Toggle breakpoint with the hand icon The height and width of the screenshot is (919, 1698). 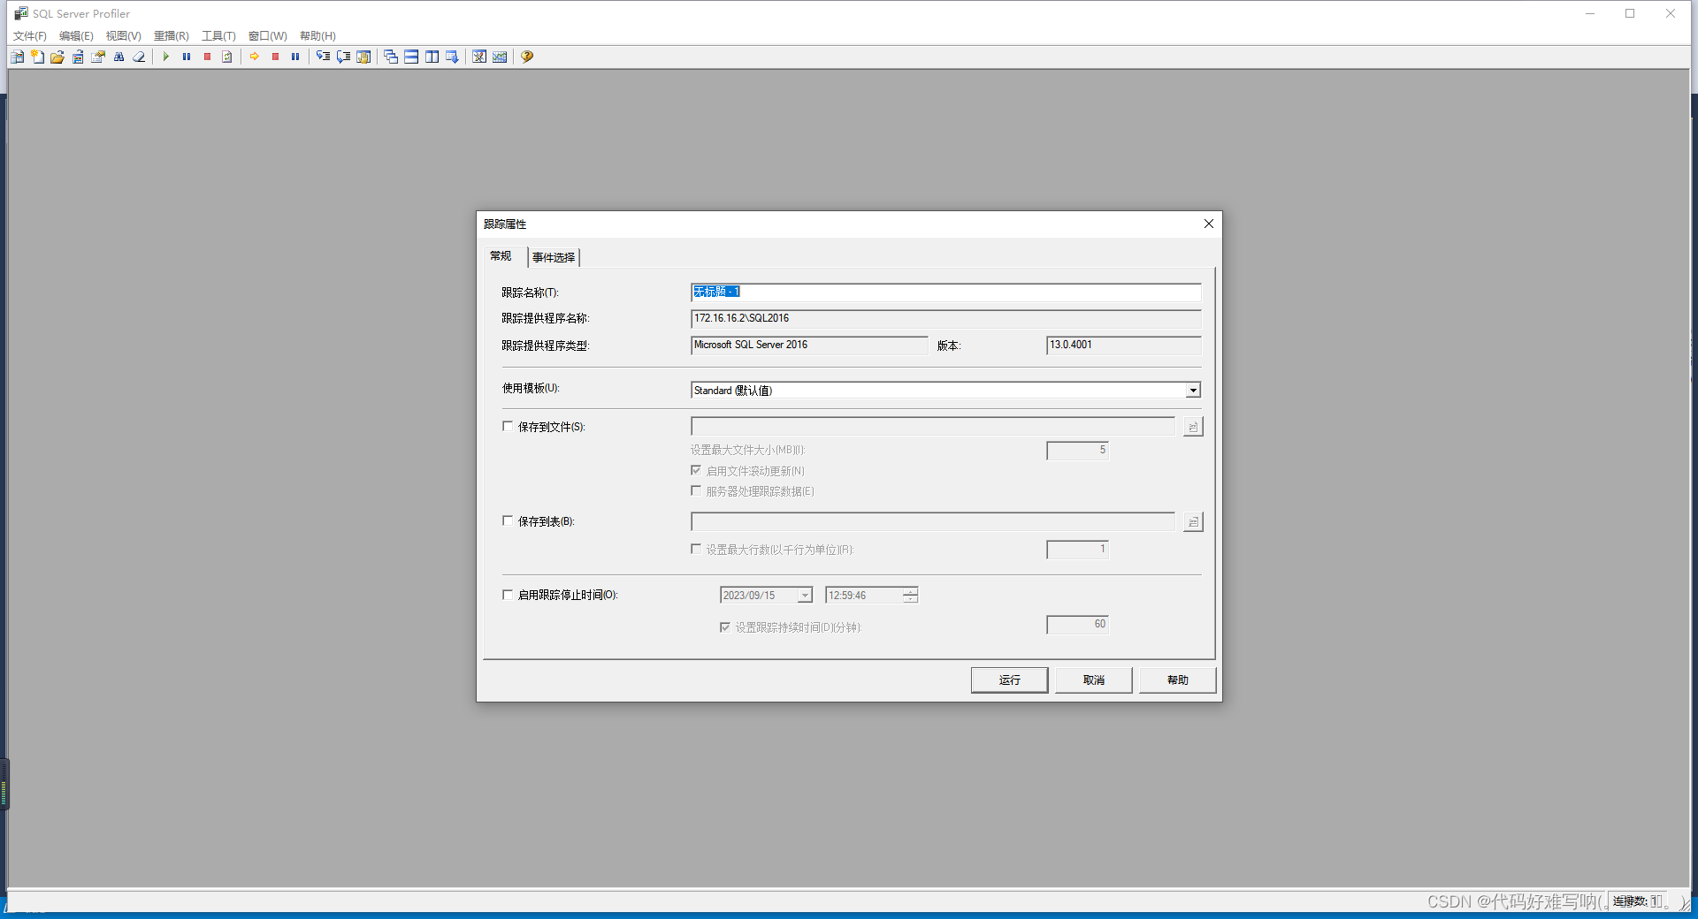tap(363, 57)
